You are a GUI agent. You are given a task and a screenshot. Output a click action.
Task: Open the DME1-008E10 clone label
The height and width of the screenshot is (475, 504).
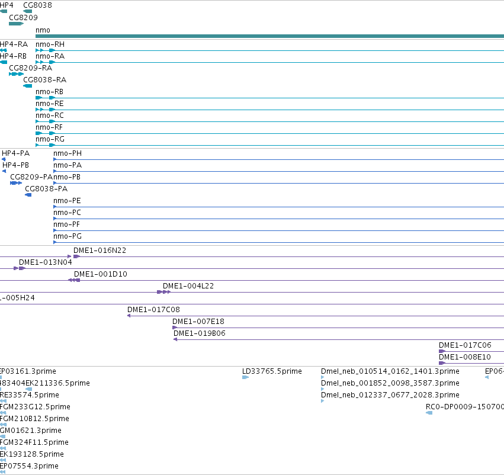[x=465, y=357]
